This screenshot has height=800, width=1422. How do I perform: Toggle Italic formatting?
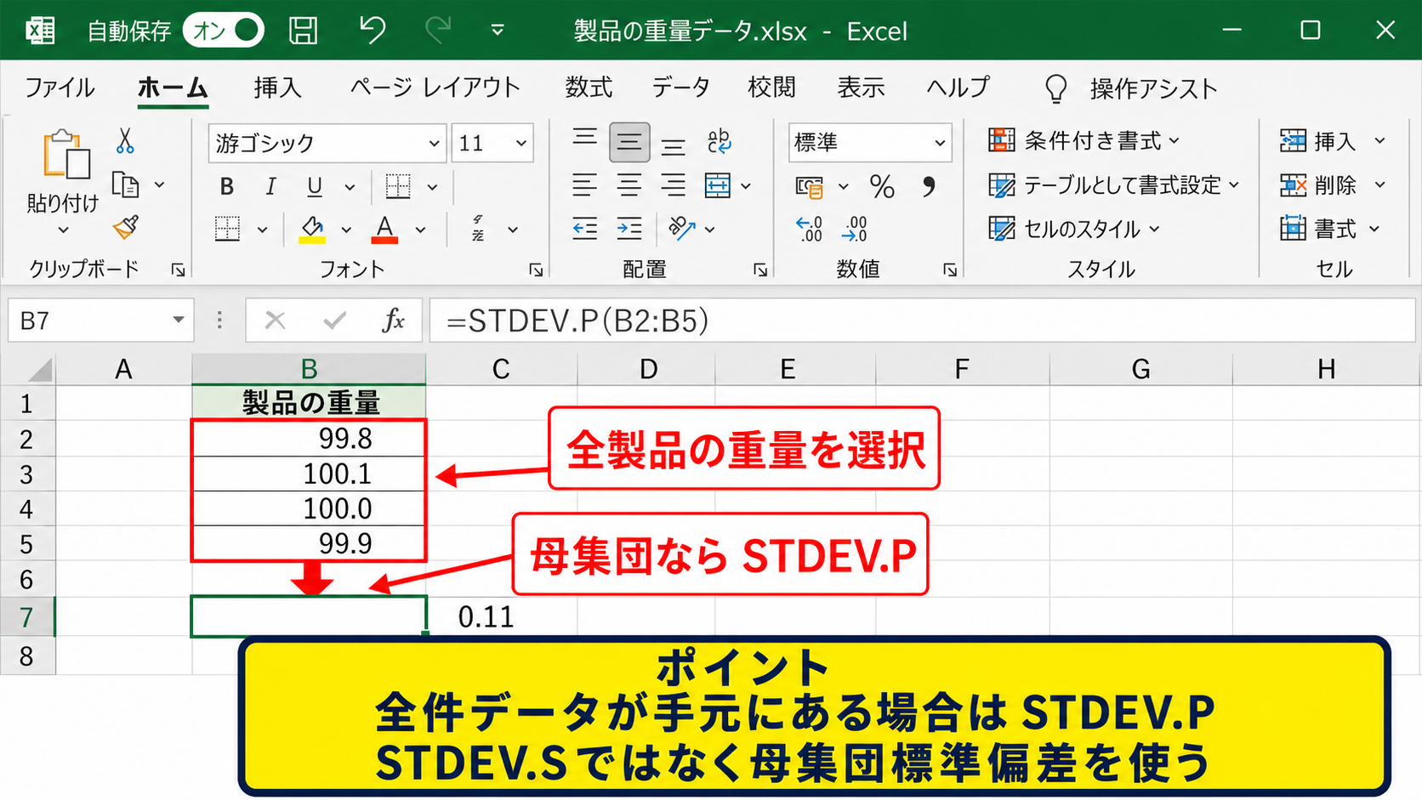(270, 186)
